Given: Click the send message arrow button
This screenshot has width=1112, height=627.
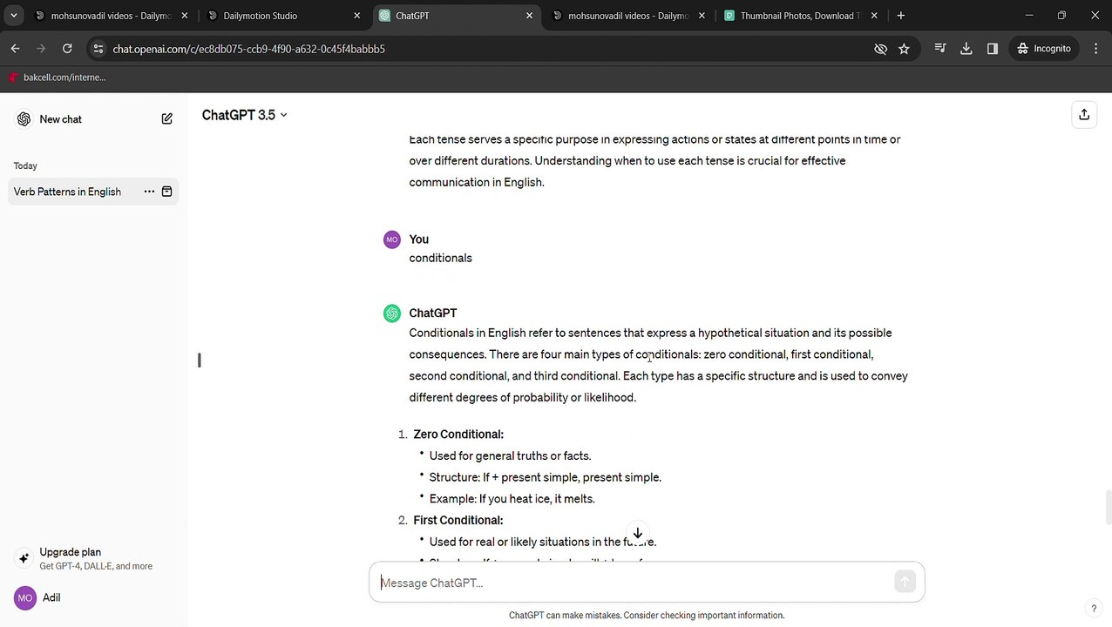Looking at the screenshot, I should pos(905,583).
